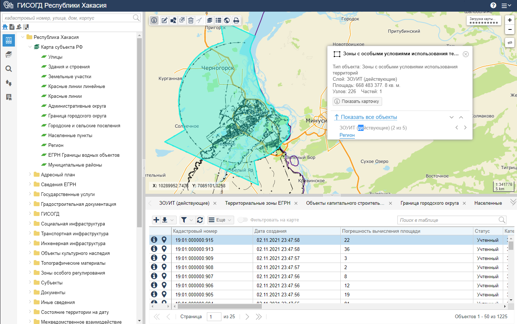Refresh the attribute table data
Screen dimensions: 517x324
(200, 220)
